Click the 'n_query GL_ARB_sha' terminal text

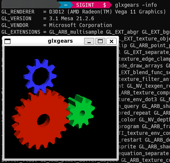[144, 106]
